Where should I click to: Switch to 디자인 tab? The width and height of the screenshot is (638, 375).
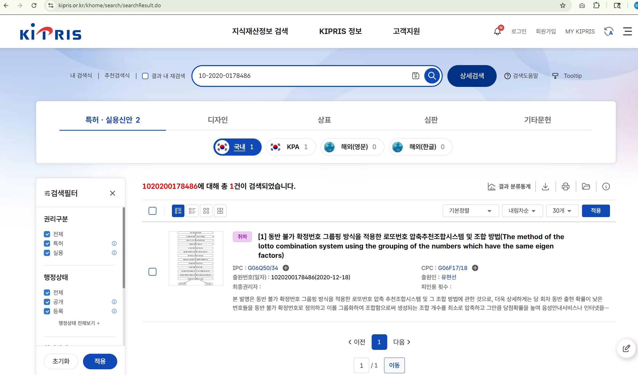[x=218, y=120]
